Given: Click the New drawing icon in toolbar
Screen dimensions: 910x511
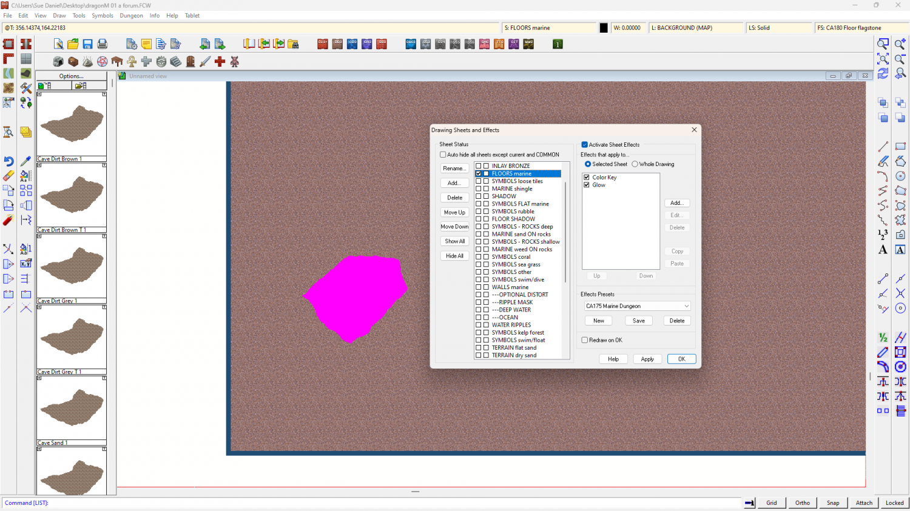Looking at the screenshot, I should 58,44.
